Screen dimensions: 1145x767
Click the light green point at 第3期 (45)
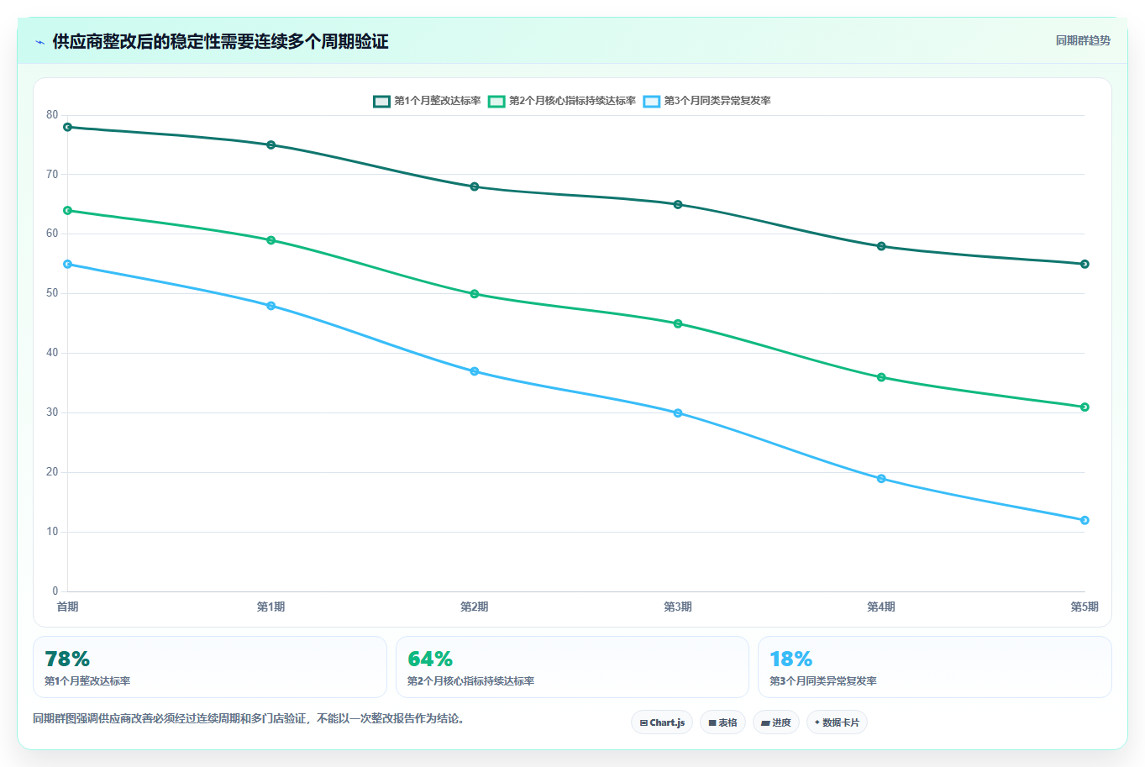tap(678, 323)
